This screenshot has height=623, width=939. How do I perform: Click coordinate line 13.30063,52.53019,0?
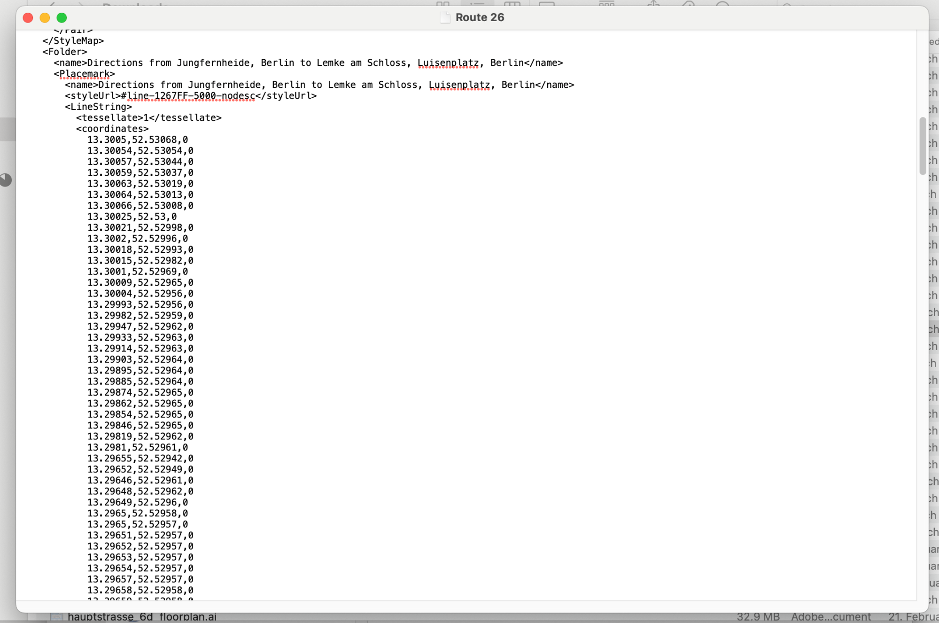[x=140, y=184]
